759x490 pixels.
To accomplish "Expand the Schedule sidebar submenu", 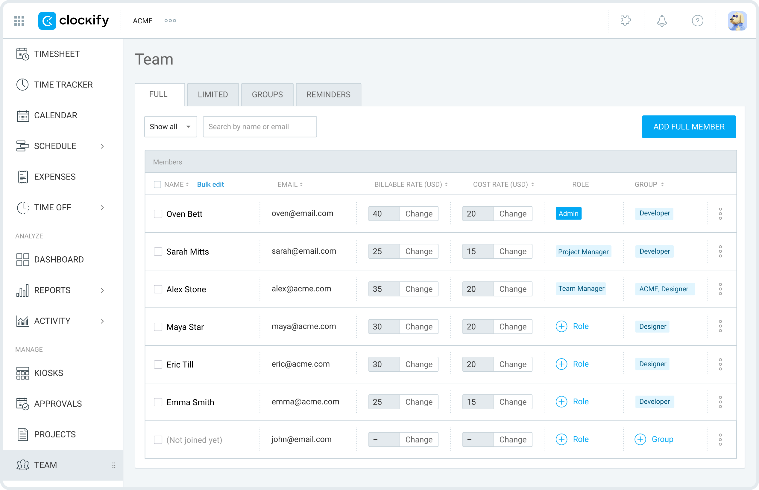I will [x=102, y=146].
